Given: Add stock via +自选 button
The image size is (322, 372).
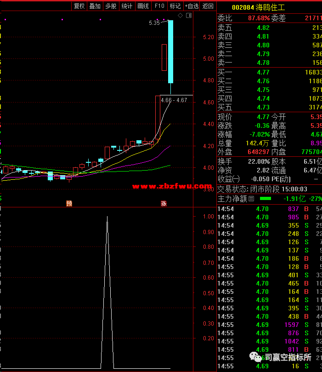Looking at the screenshot, I should 192,6.
